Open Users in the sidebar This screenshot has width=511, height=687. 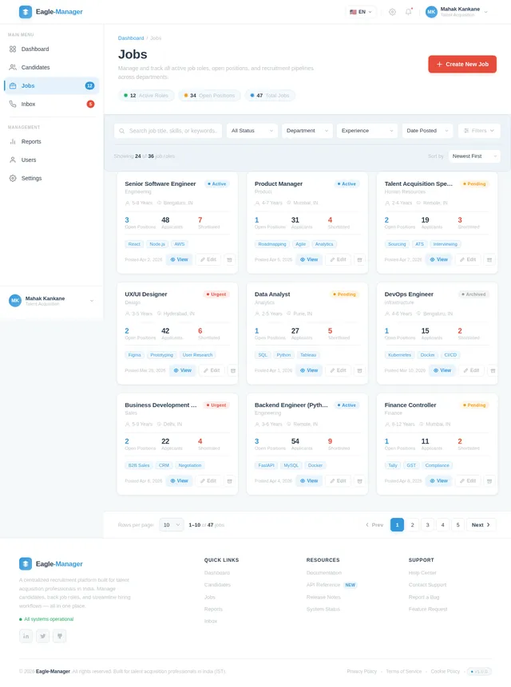click(52, 160)
